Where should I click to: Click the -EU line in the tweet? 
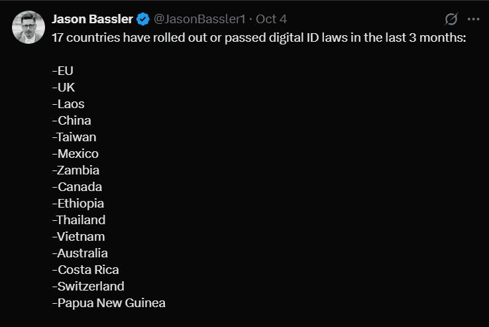tap(62, 71)
